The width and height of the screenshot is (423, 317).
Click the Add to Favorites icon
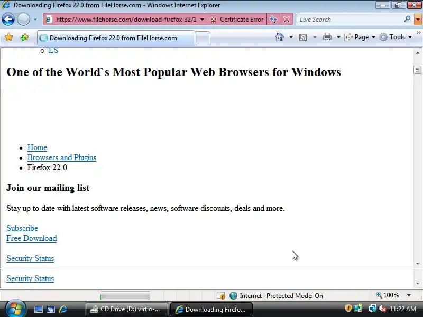[x=24, y=37]
